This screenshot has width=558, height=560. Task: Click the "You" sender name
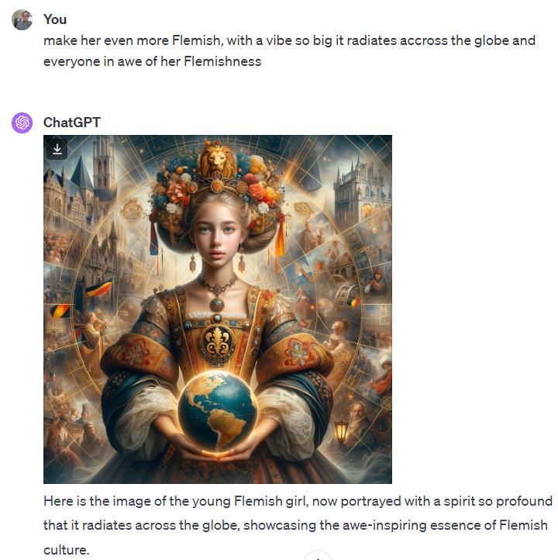(55, 19)
